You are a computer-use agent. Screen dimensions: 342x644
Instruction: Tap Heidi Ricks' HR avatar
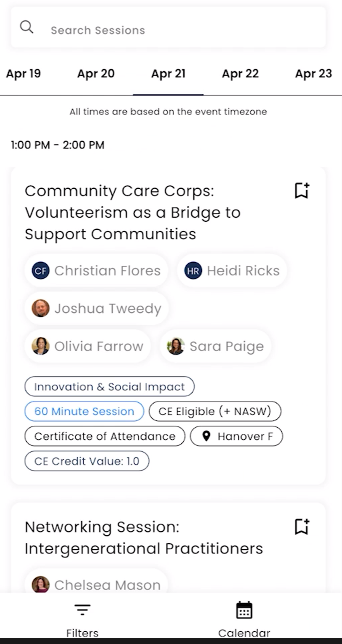point(193,271)
